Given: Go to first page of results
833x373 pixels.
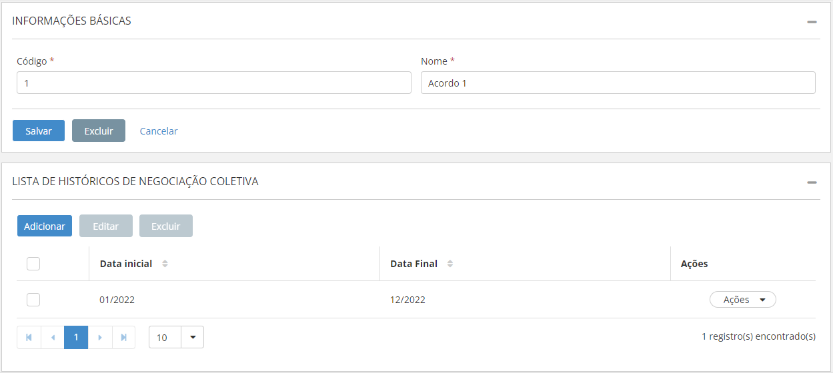Looking at the screenshot, I should (x=29, y=338).
